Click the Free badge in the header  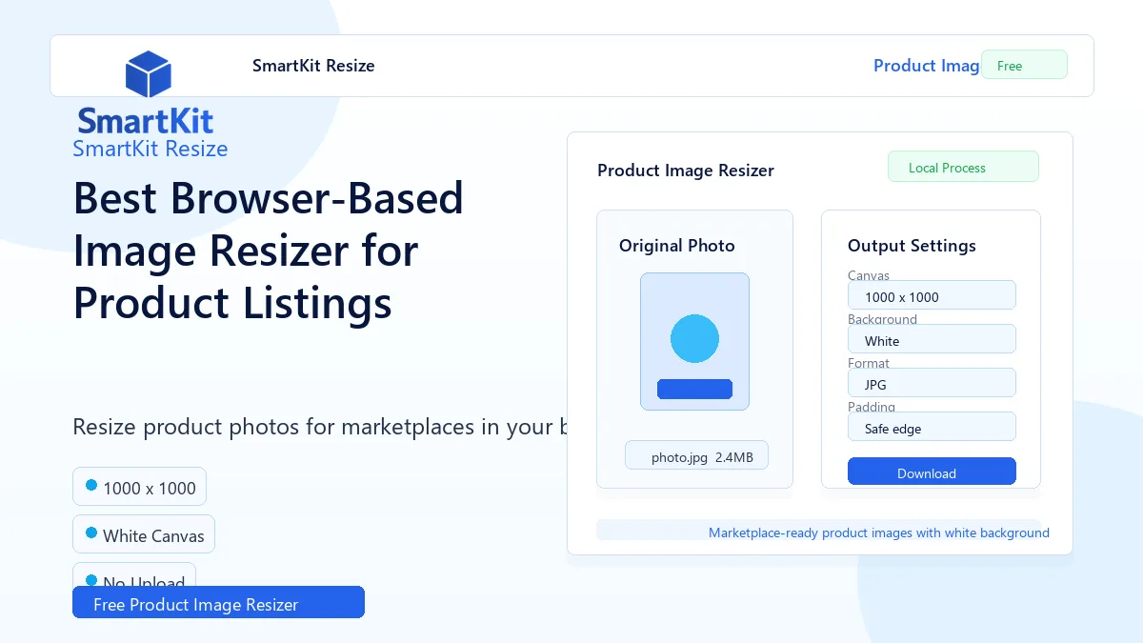coord(1024,65)
